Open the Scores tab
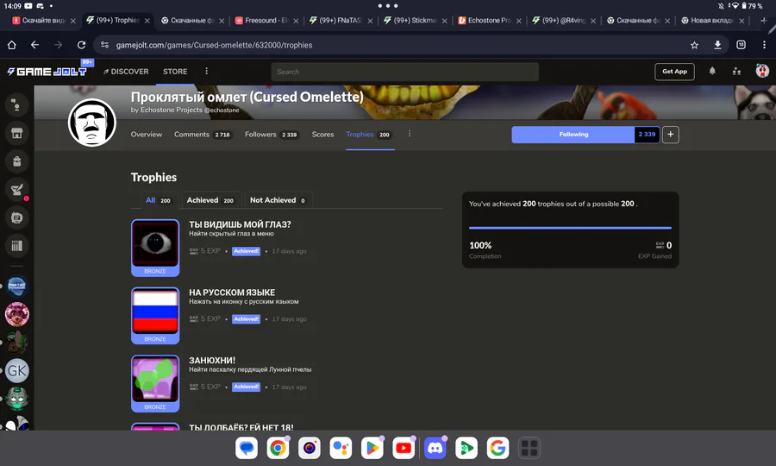The height and width of the screenshot is (466, 776). (x=322, y=135)
